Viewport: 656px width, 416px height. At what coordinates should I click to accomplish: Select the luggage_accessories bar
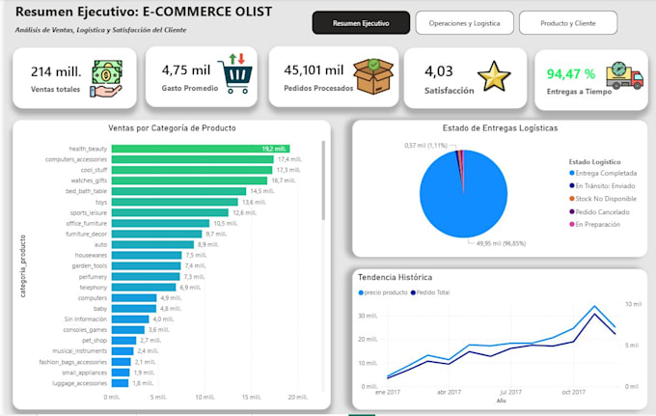click(x=120, y=383)
